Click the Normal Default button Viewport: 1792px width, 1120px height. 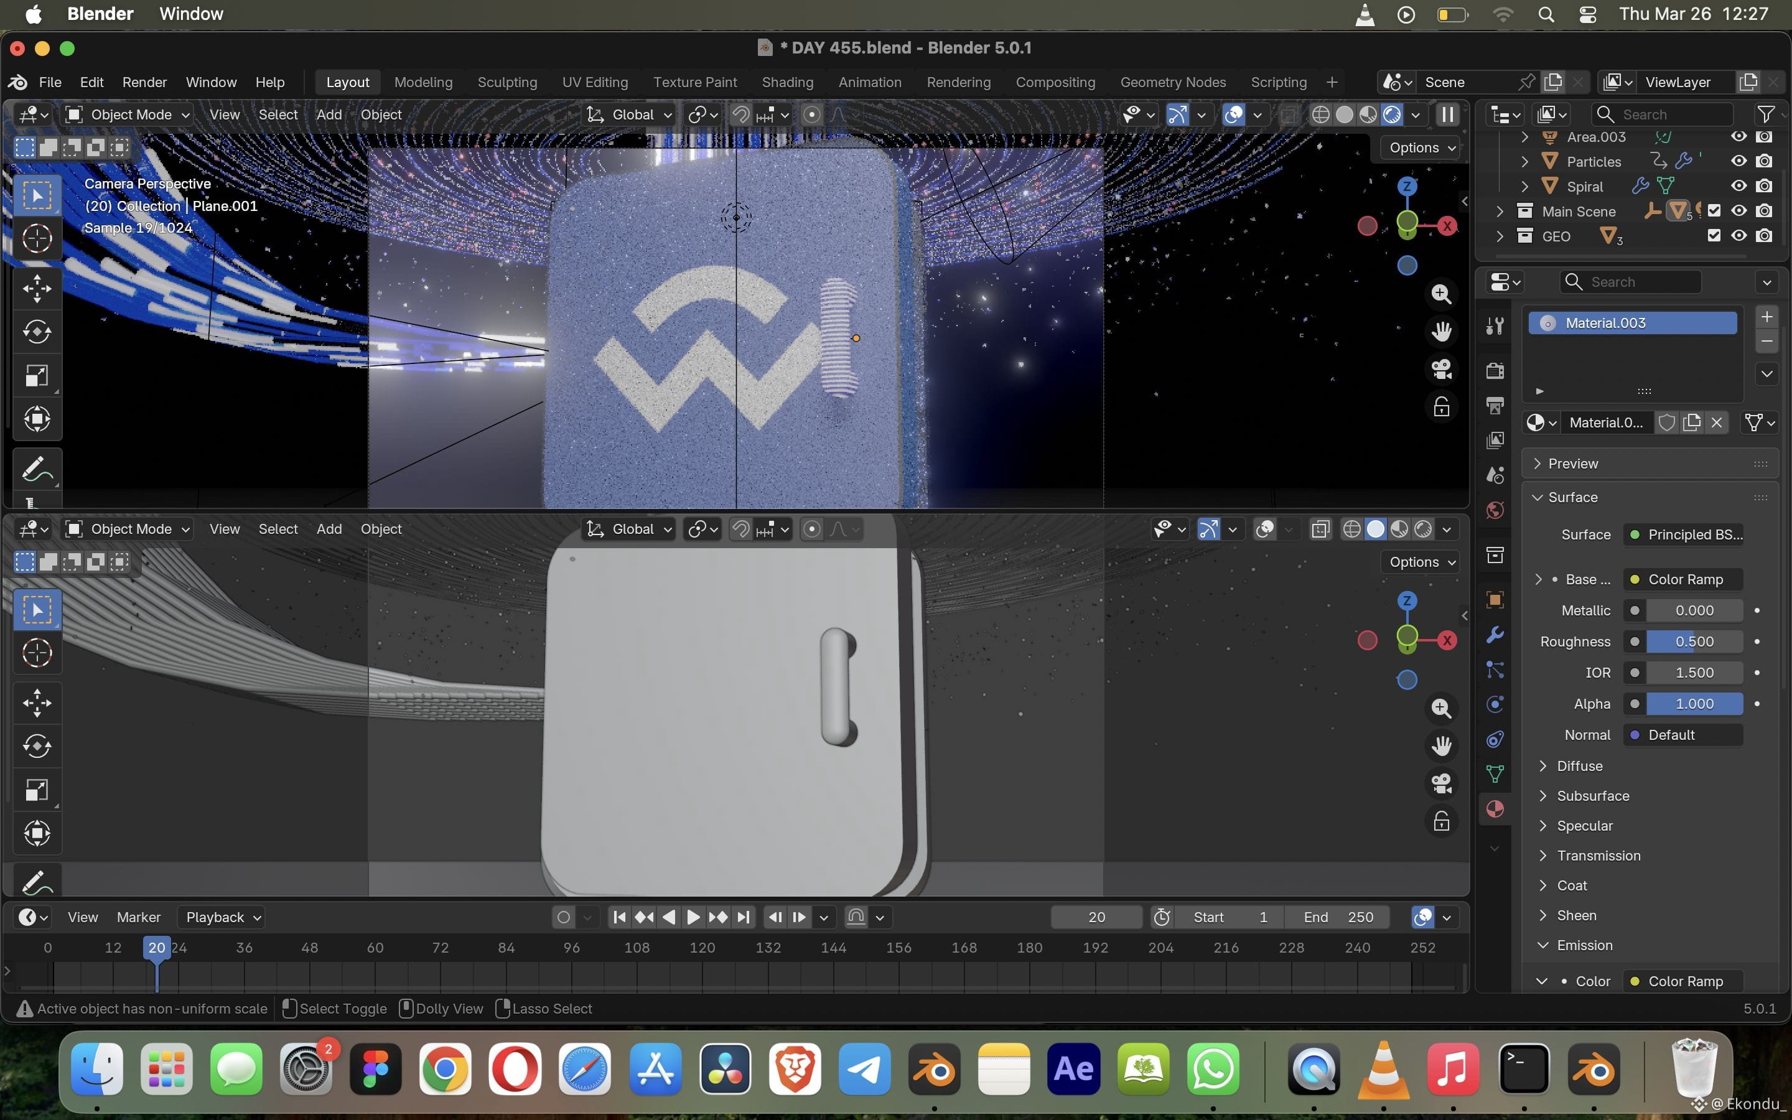pos(1682,735)
